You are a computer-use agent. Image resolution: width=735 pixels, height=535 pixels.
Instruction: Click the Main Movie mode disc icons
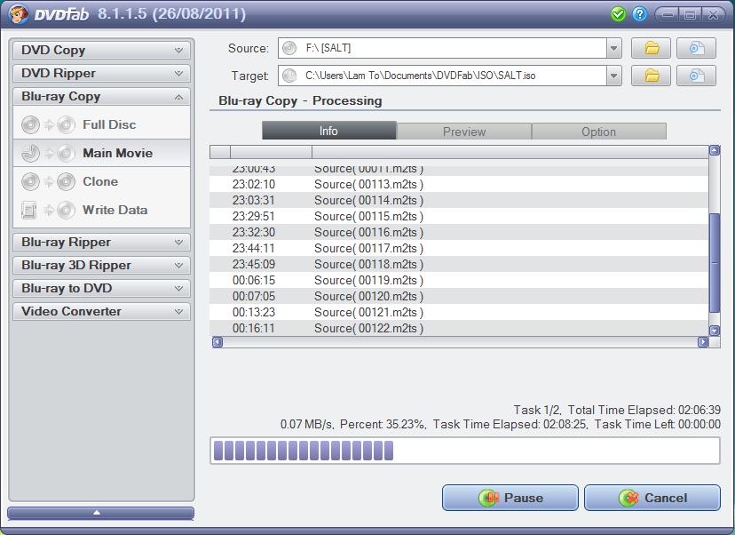[x=48, y=153]
